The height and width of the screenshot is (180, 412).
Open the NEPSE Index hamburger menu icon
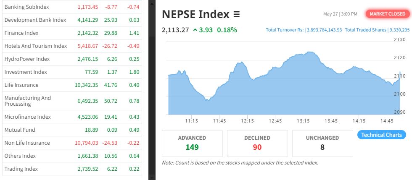(236, 14)
